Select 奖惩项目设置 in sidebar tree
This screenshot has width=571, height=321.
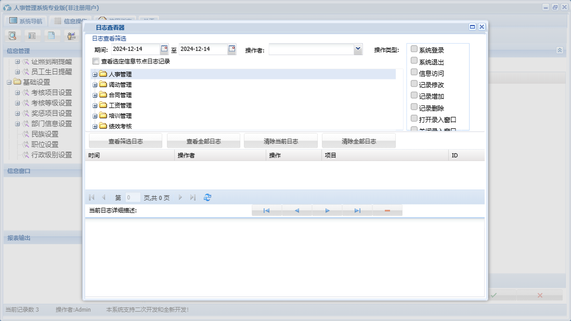[x=51, y=113]
